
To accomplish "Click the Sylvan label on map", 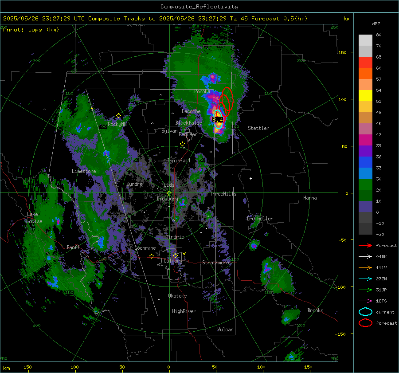I will 169,131.
